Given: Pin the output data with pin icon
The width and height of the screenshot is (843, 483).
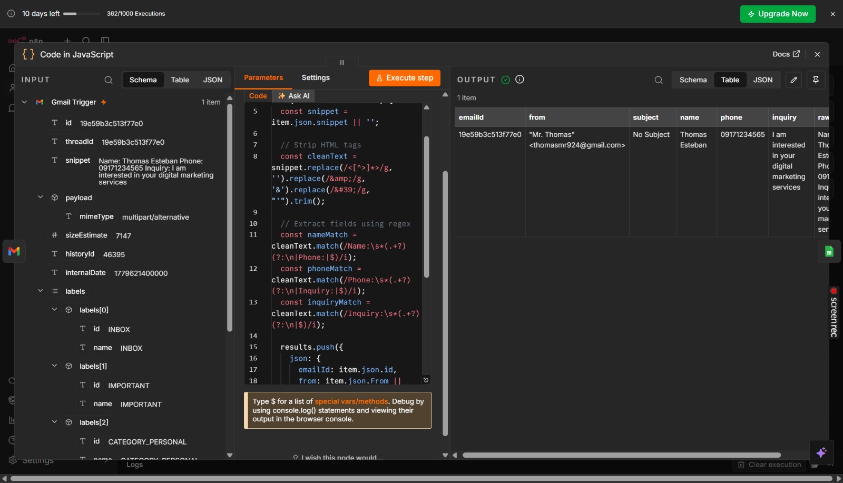Looking at the screenshot, I should [816, 80].
